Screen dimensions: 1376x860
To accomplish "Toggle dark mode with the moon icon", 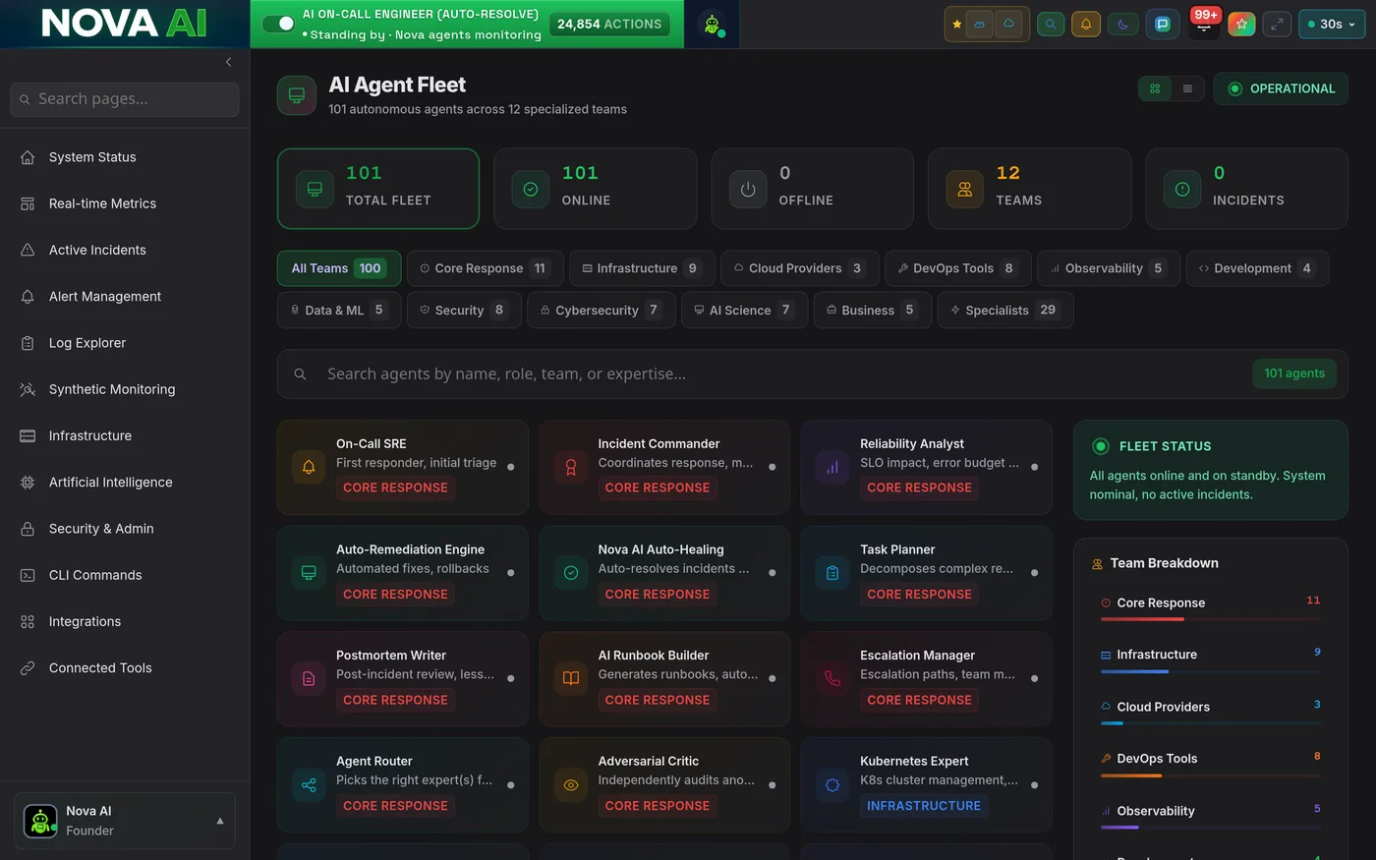I will click(x=1122, y=25).
